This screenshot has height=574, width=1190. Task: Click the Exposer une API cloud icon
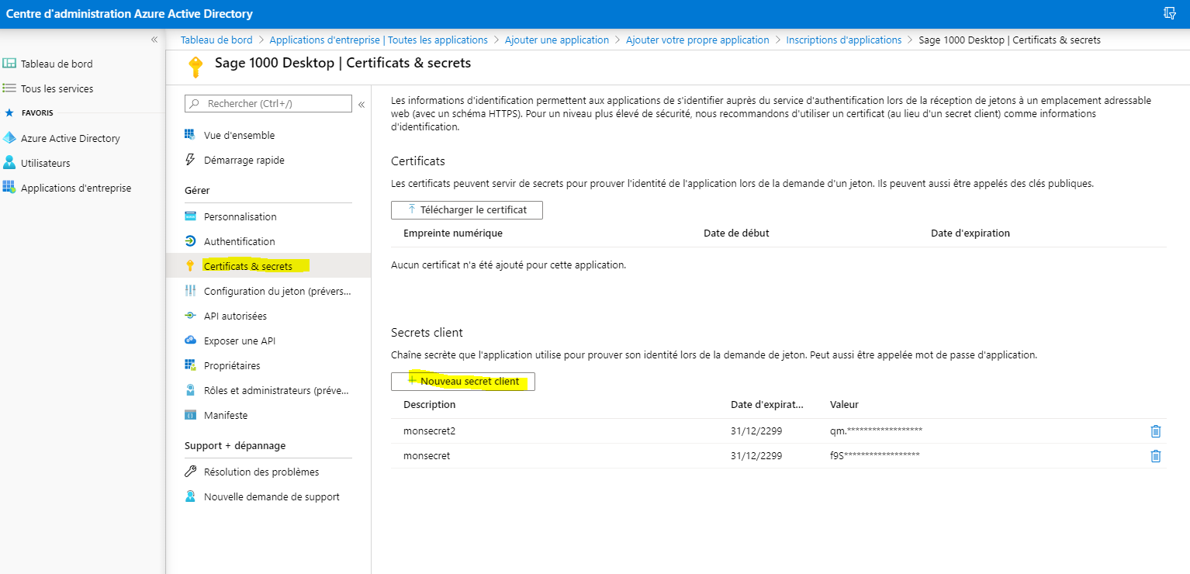coord(190,341)
